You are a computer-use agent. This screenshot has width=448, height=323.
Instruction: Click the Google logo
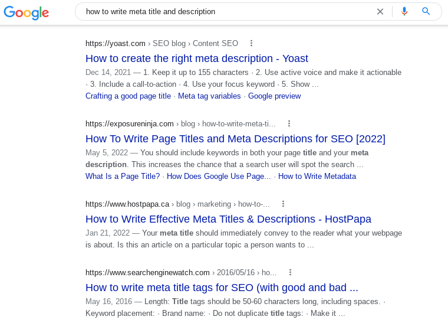click(x=27, y=11)
